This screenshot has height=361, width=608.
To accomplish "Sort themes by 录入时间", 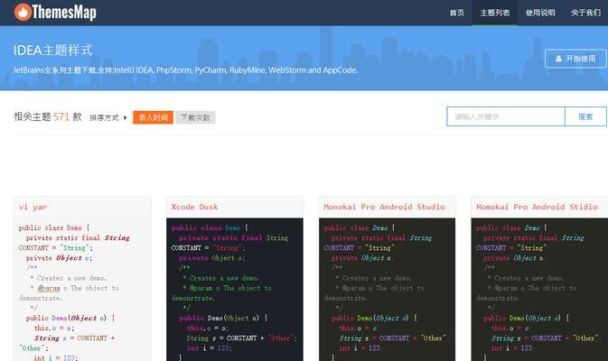I will coord(154,117).
